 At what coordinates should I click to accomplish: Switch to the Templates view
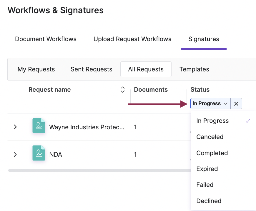pyautogui.click(x=194, y=69)
